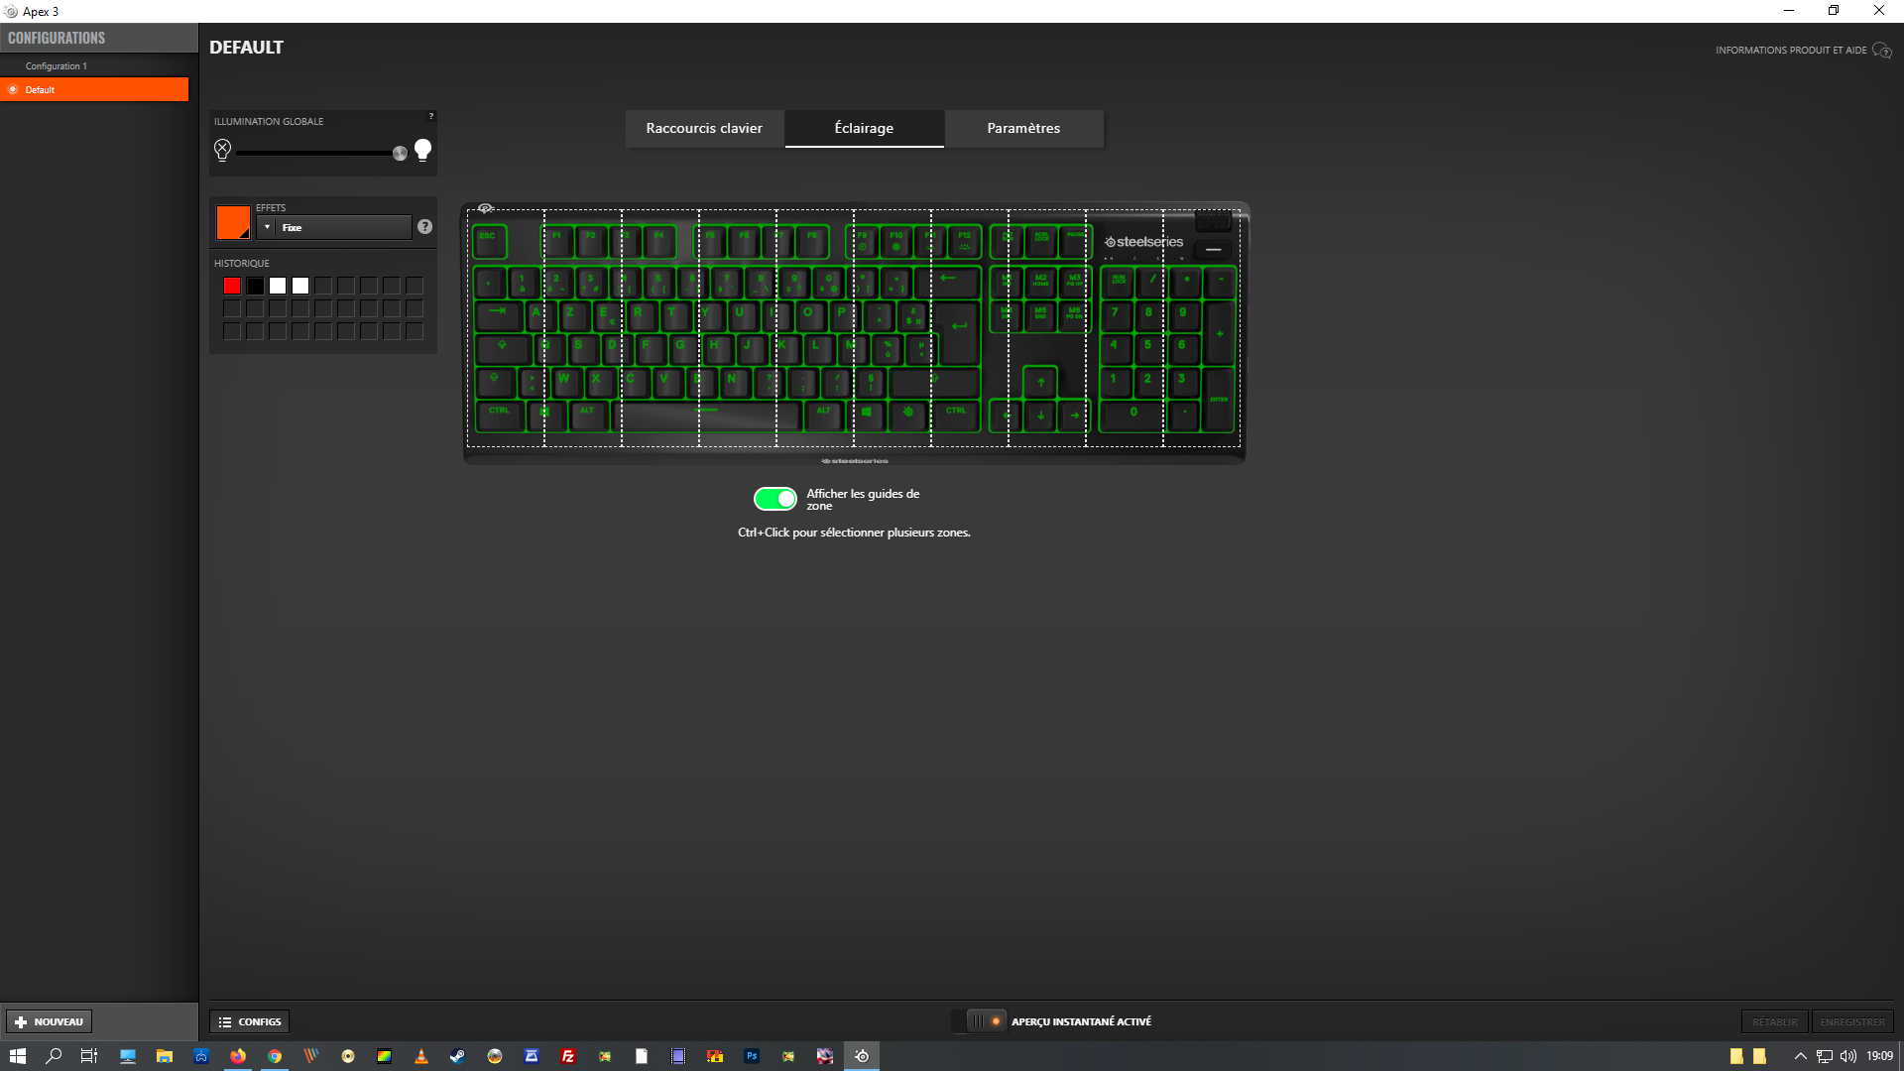Viewport: 1904px width, 1071px height.
Task: Click the SteelSeries Engine taskbar icon
Action: 862,1056
